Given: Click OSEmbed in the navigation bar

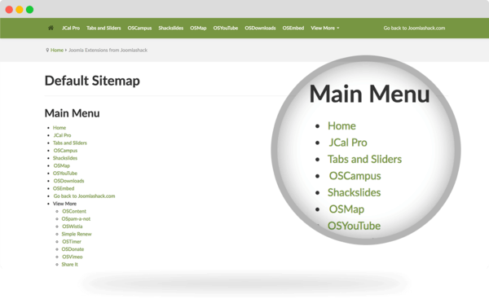Looking at the screenshot, I should 293,28.
